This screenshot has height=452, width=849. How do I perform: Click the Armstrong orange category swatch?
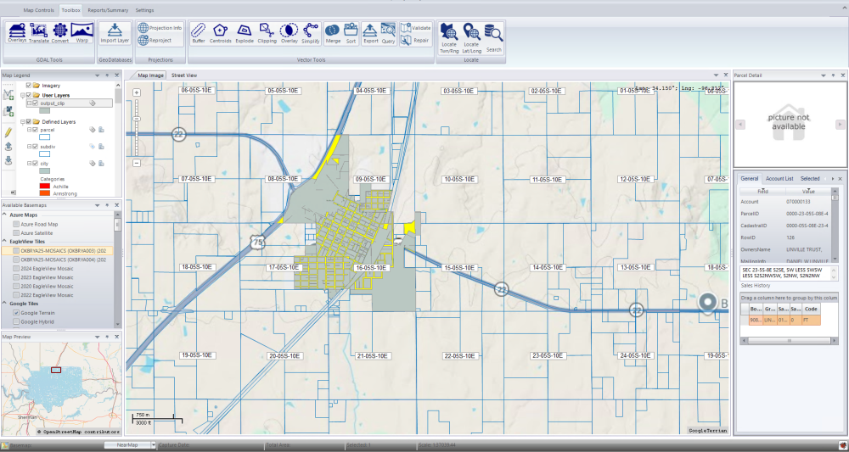45,193
